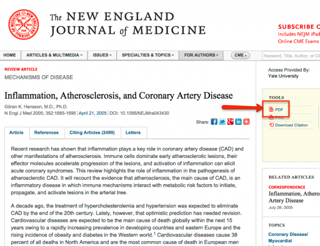Screen dimensions: 320x246
Task: Open the PDF link in Tools
Action: pos(279,109)
